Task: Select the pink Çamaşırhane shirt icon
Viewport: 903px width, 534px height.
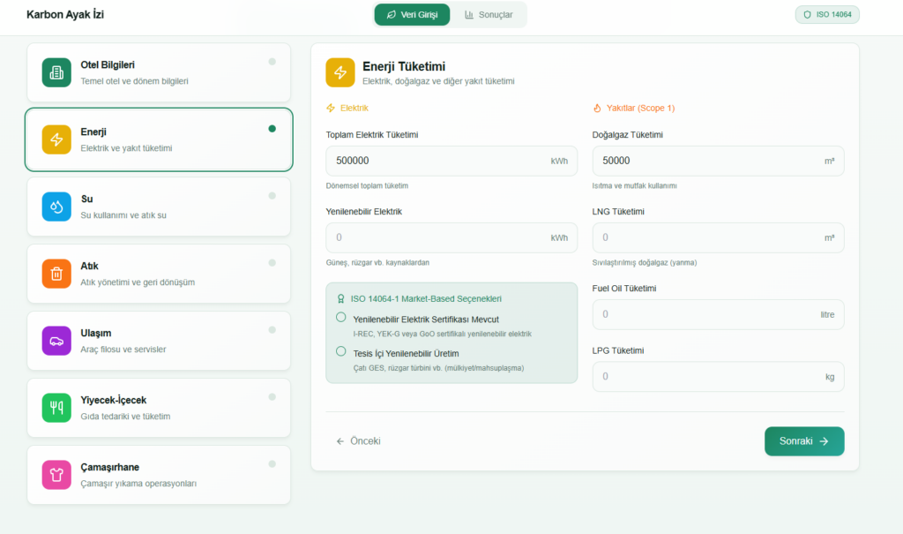Action: [56, 475]
